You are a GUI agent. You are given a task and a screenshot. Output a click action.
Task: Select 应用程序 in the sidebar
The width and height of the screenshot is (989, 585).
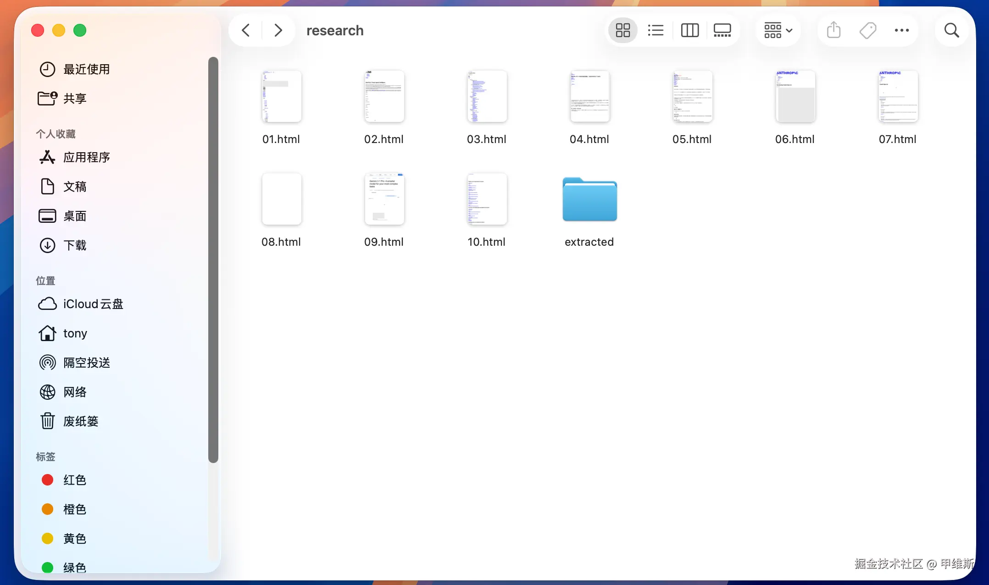pos(86,157)
